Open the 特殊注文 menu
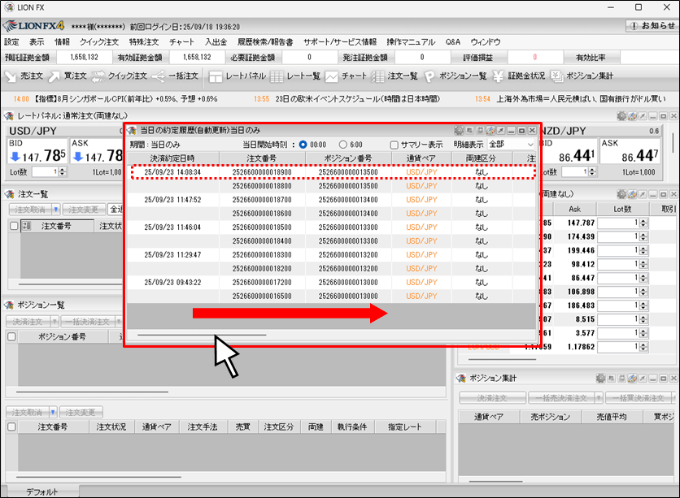The image size is (680, 498). (x=145, y=41)
